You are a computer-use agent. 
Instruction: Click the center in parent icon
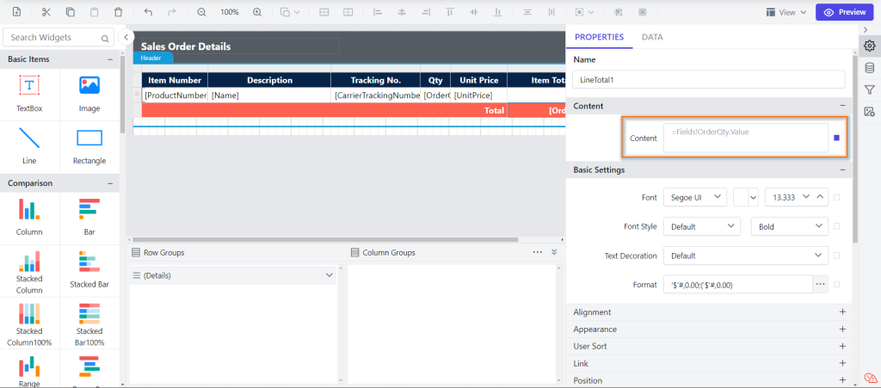click(643, 12)
